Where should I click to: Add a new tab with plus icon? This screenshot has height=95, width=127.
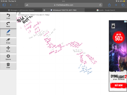point(116,5)
